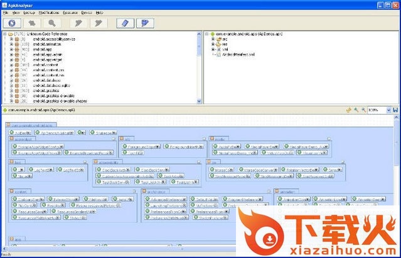Select android.graphics.drawable.shapes in the tree
Viewport: 401px width, 258px height.
point(60,101)
